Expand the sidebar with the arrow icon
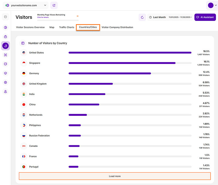Screen dimensions: 218x185 (5, 17)
